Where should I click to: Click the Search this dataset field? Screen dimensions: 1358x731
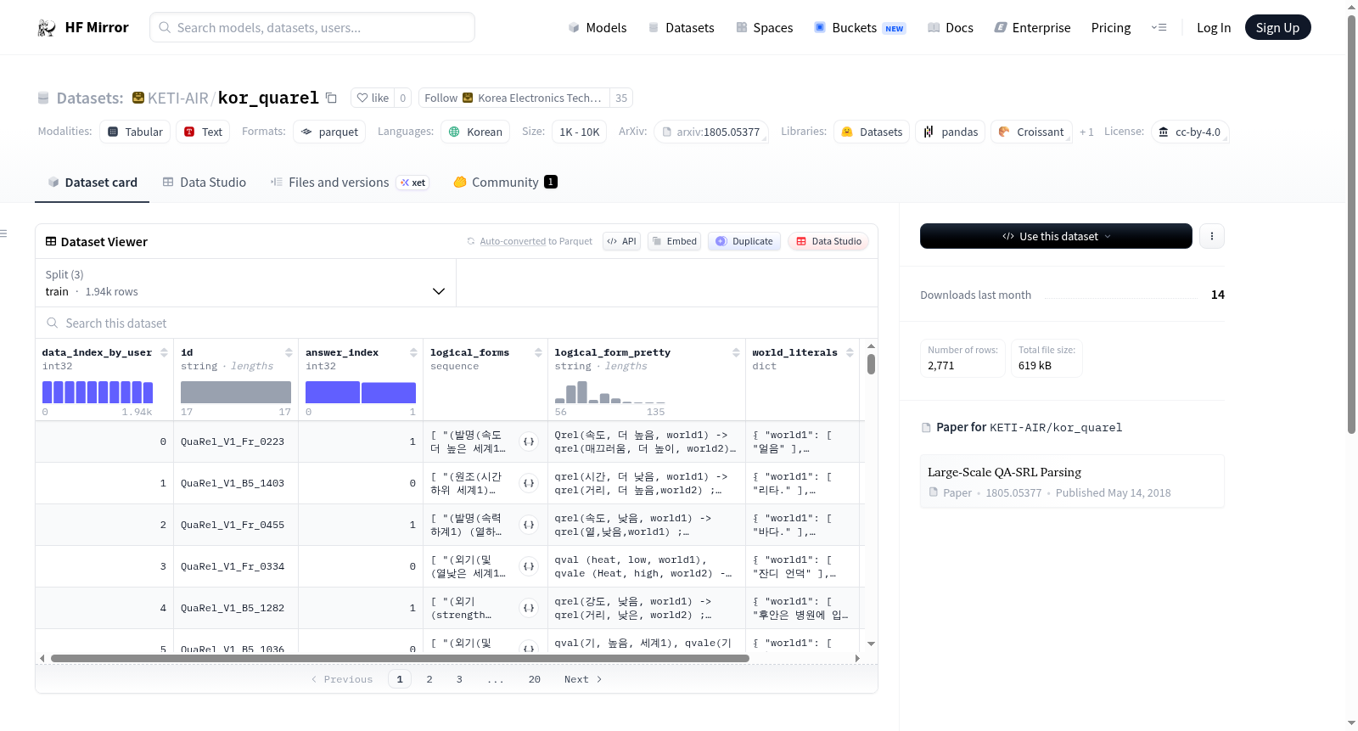(457, 323)
